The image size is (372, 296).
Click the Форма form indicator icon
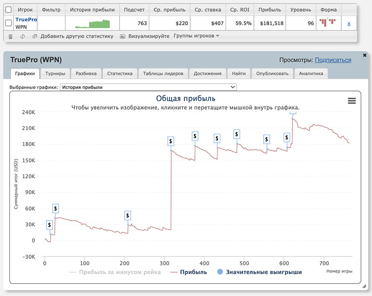pyautogui.click(x=328, y=22)
